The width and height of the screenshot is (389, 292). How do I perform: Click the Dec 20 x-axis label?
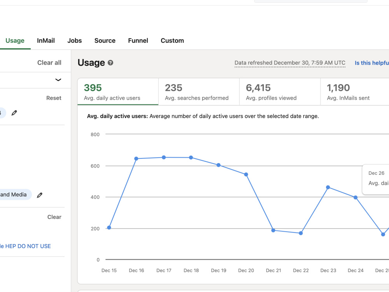pyautogui.click(x=246, y=271)
